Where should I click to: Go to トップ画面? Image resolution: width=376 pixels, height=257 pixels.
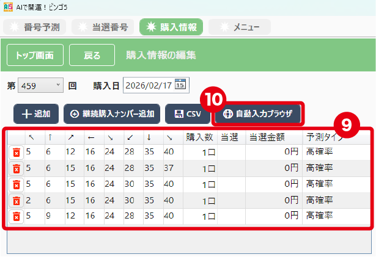35,55
